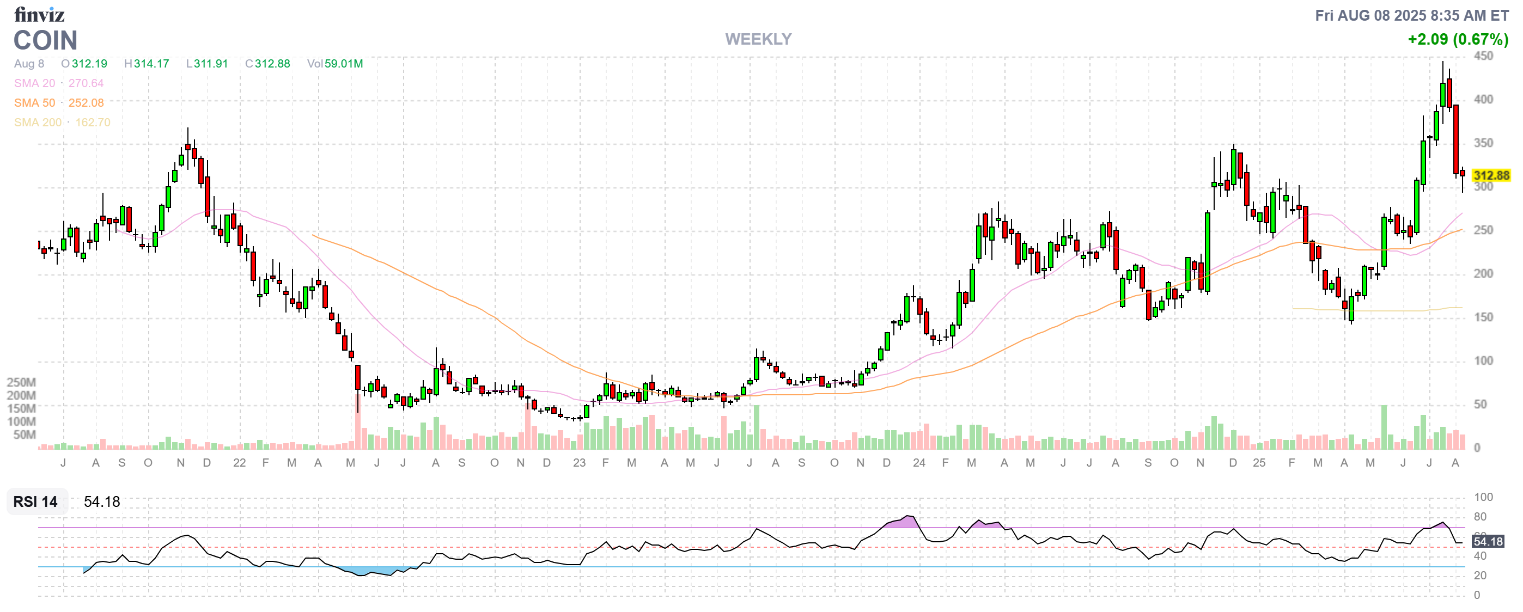Click the 250M volume axis label
1523x612 pixels.
click(x=21, y=382)
